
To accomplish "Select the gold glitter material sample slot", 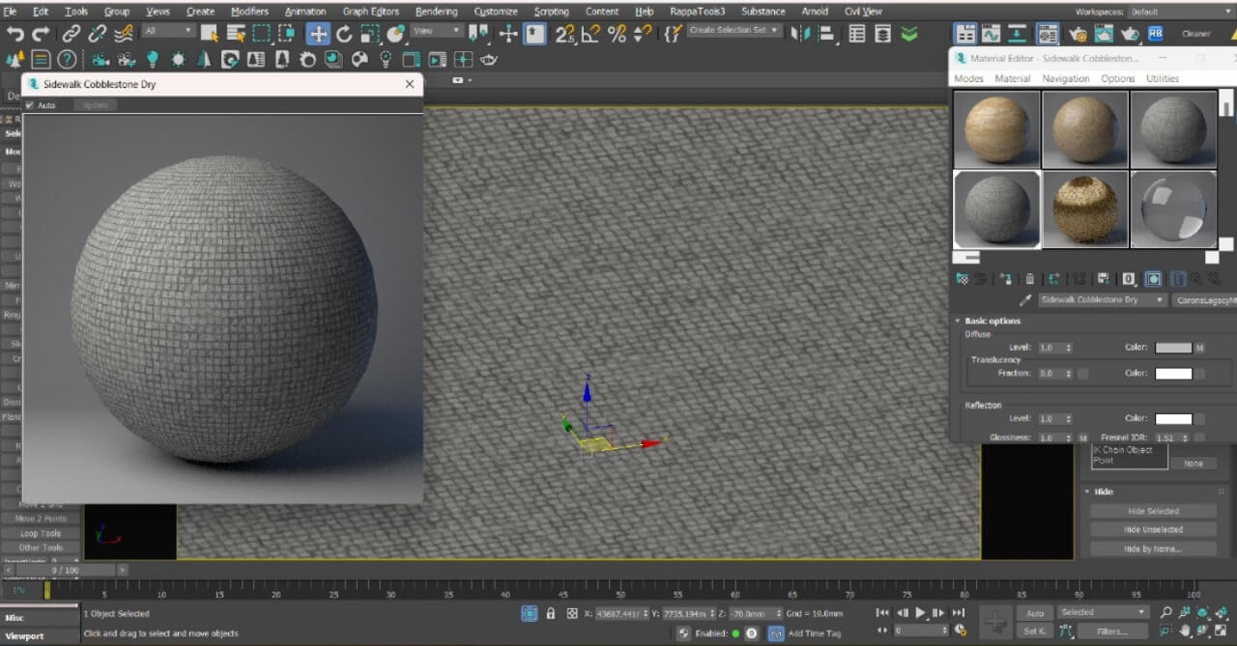I will coord(1085,210).
